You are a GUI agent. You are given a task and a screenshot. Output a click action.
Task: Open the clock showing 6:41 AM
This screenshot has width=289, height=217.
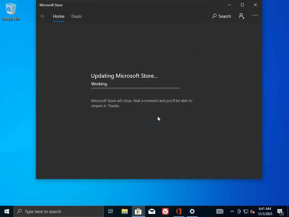[265, 211]
